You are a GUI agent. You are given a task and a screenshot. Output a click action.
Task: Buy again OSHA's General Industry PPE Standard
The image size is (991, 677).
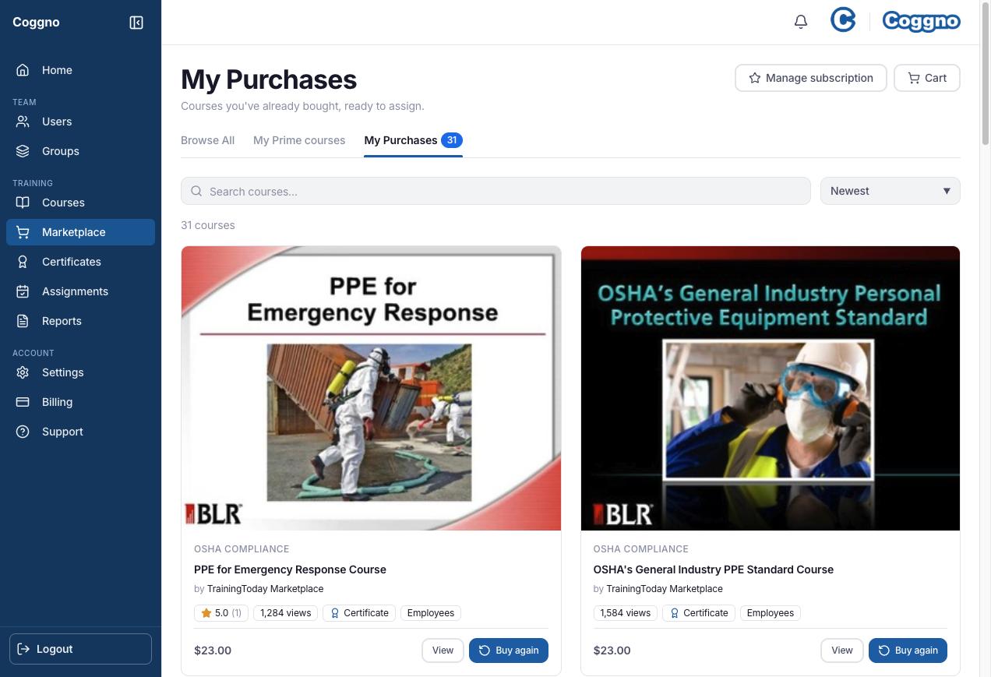[908, 651]
